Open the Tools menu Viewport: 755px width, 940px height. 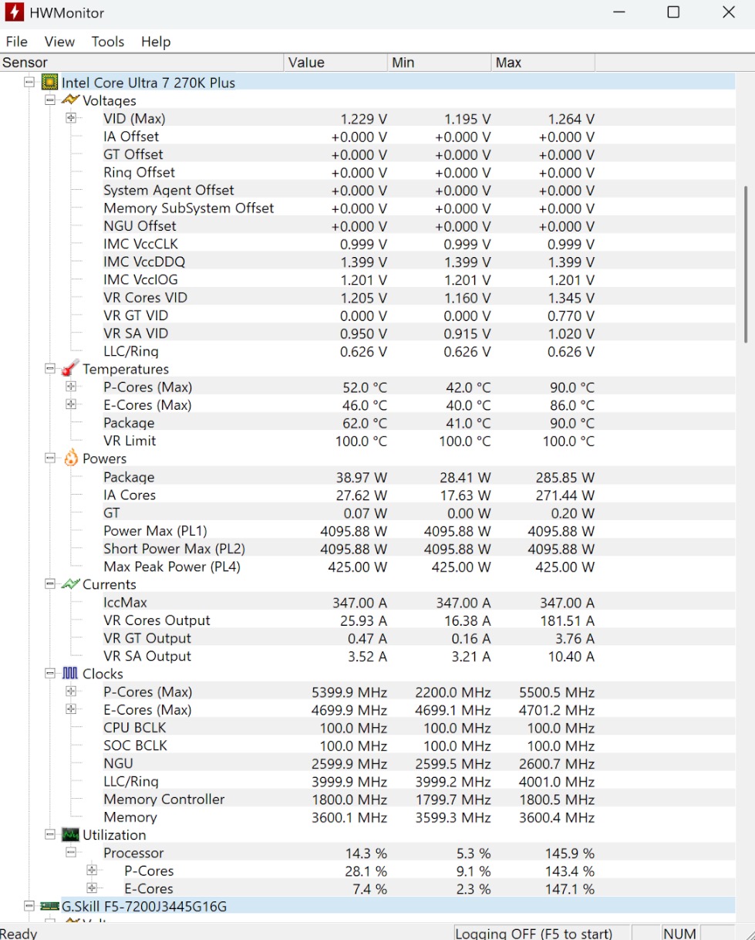107,42
